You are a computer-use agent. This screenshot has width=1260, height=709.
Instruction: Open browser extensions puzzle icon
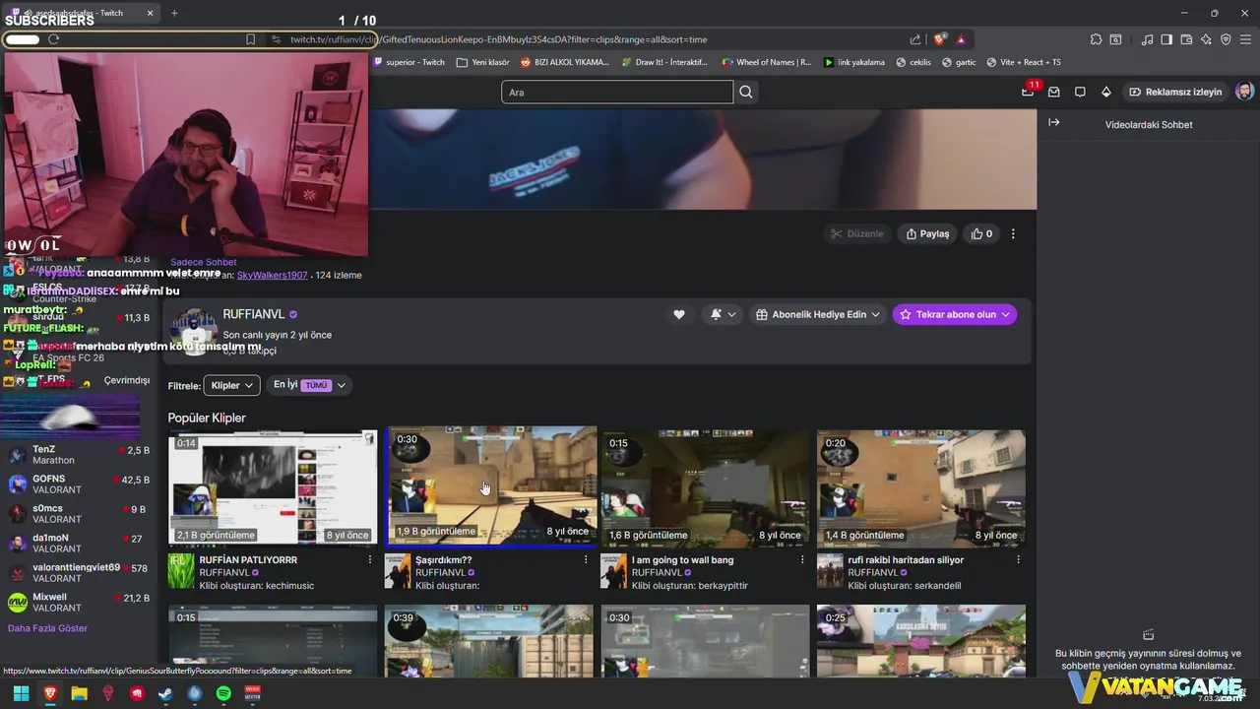point(1096,39)
